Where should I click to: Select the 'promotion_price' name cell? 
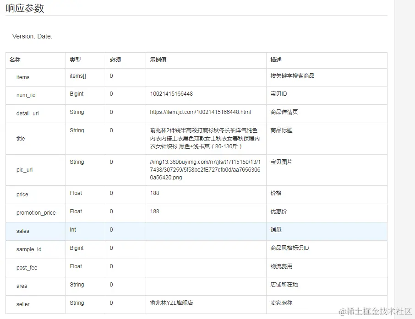(x=36, y=213)
